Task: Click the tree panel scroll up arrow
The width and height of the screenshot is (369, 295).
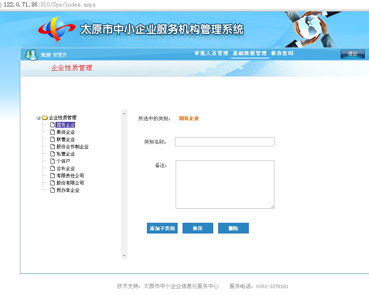Action: [124, 113]
